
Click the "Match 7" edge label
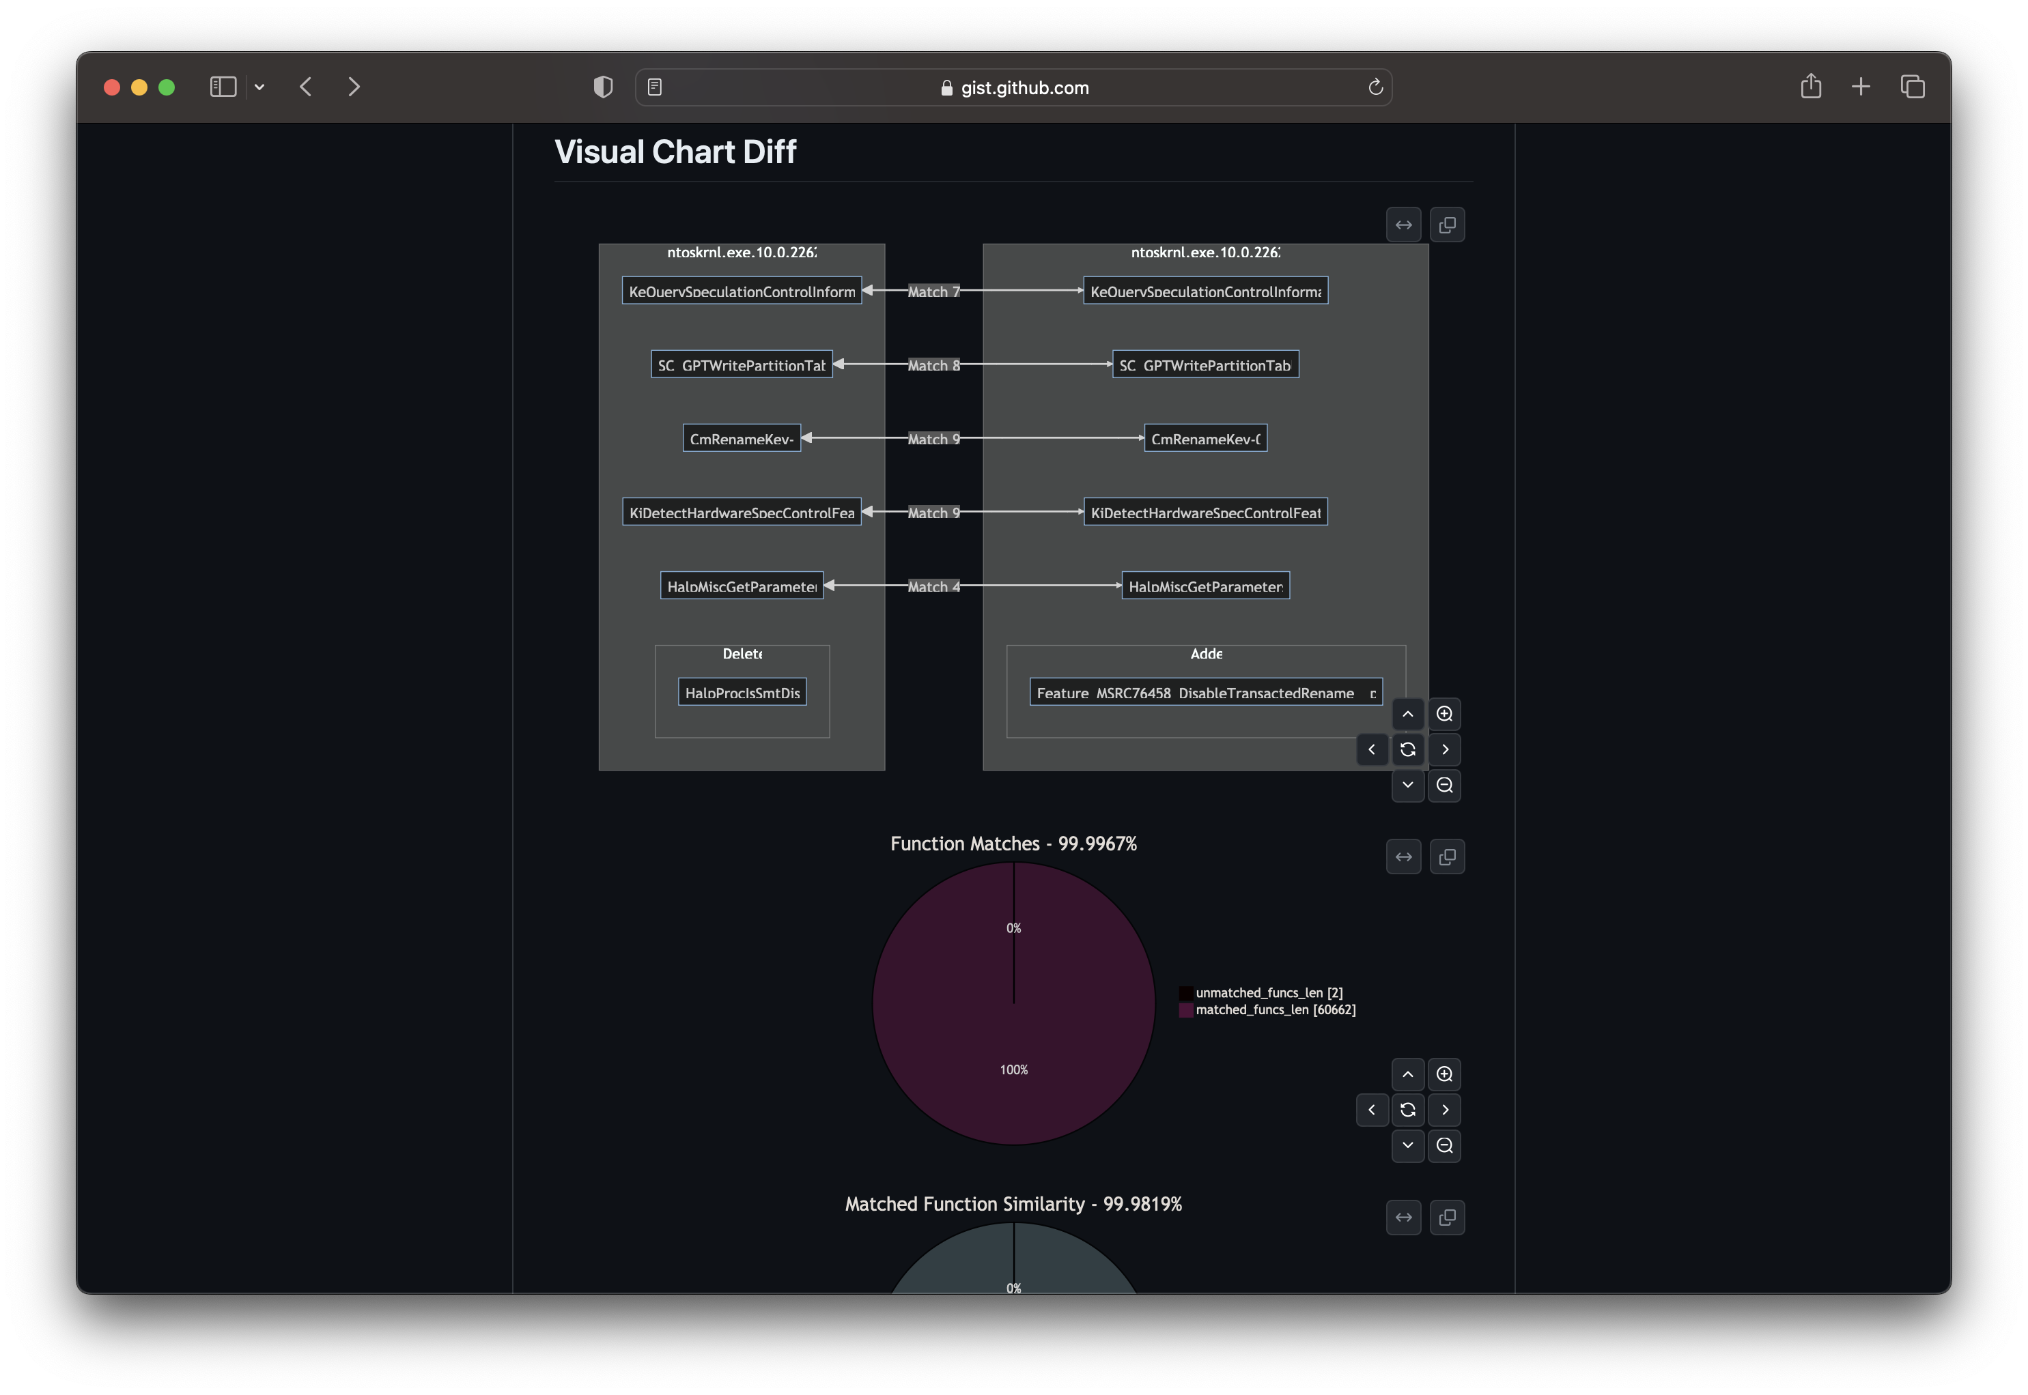[x=933, y=291]
